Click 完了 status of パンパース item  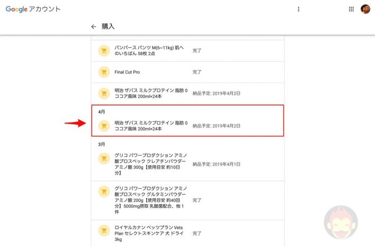197,50
